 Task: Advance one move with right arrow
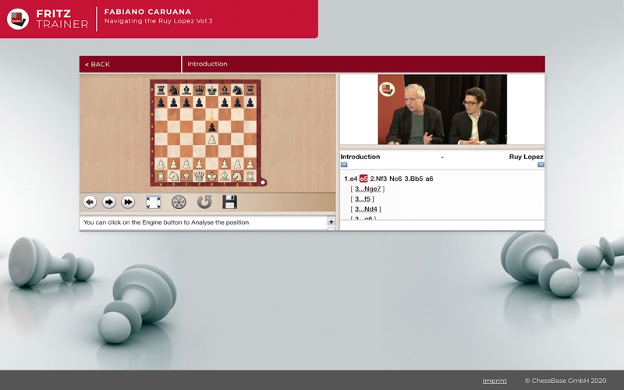coord(108,202)
